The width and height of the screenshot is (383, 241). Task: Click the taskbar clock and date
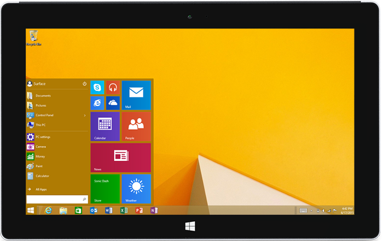(347, 210)
